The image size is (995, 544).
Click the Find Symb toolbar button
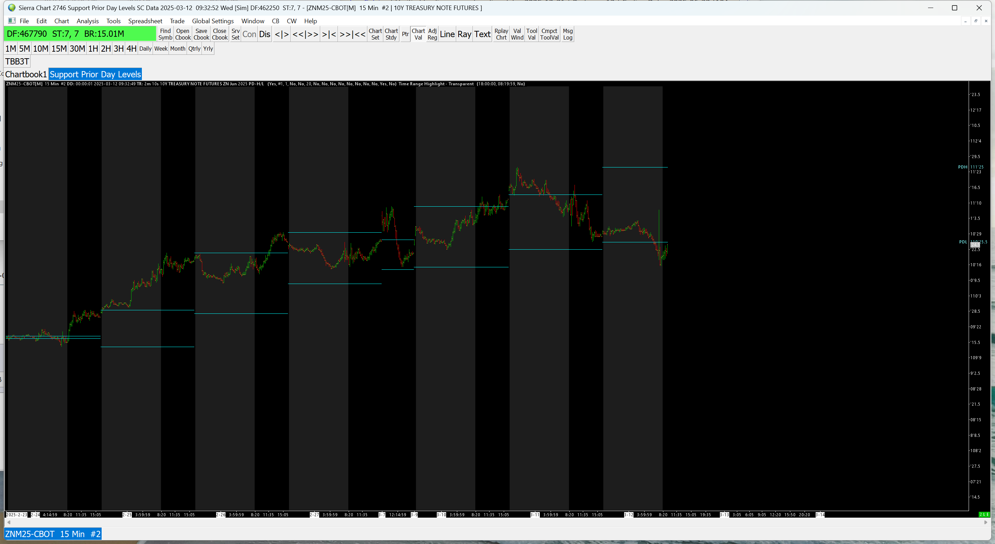pos(165,34)
